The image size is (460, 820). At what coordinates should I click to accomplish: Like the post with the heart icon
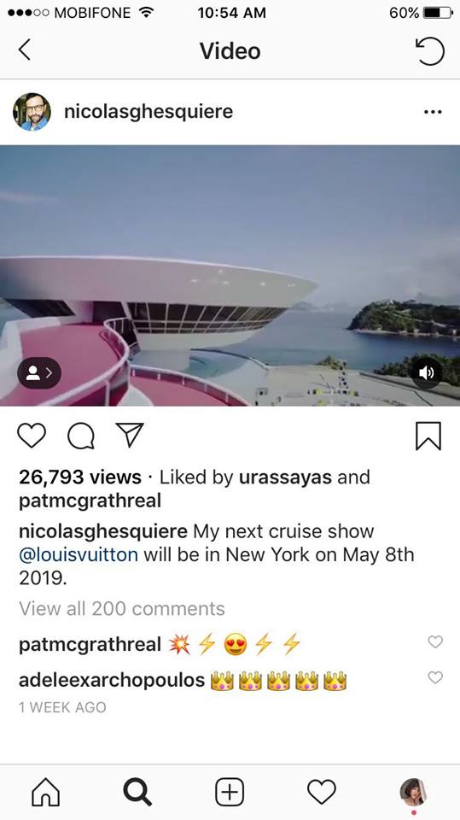pyautogui.click(x=32, y=435)
